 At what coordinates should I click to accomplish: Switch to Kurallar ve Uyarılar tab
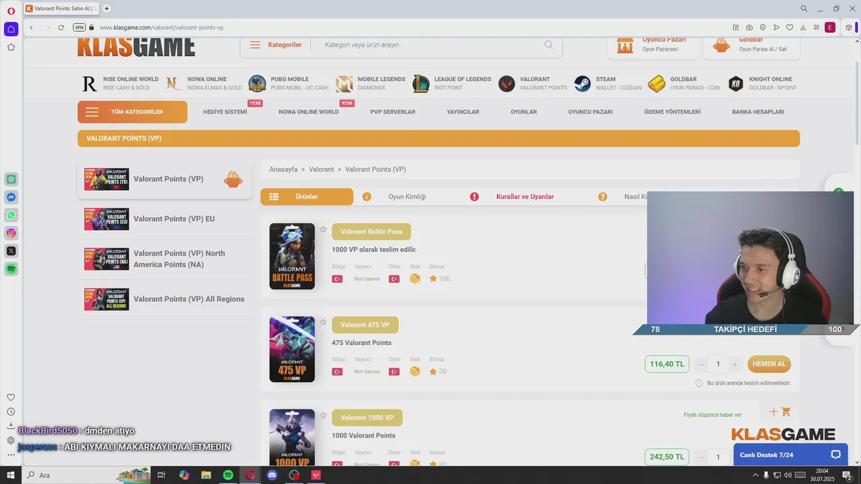coord(513,197)
